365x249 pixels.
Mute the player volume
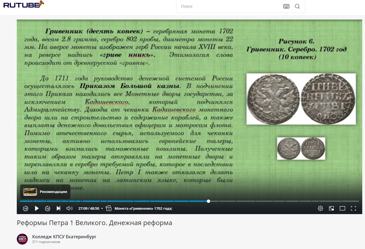(69, 208)
